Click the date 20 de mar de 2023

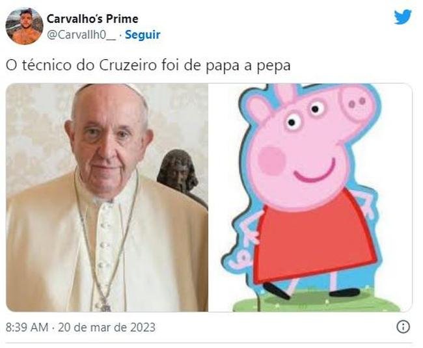[107, 327]
